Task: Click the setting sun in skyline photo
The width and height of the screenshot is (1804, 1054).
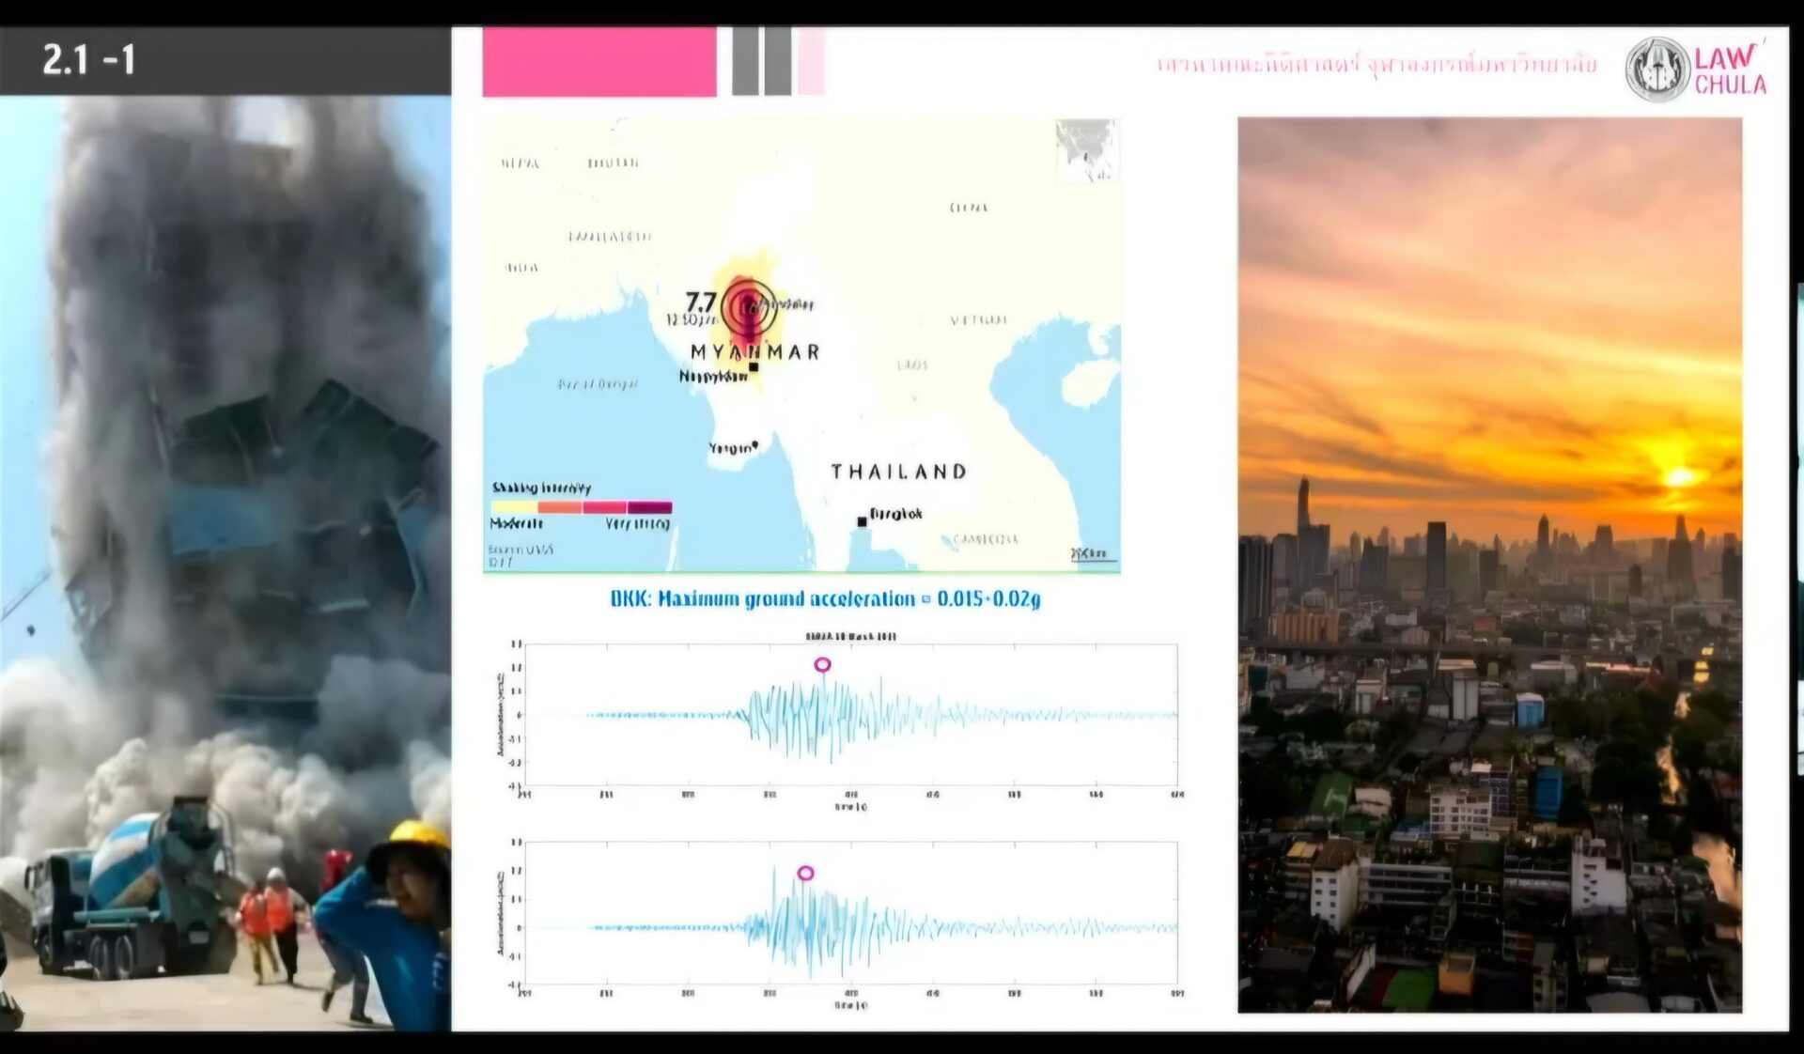Action: [1680, 477]
